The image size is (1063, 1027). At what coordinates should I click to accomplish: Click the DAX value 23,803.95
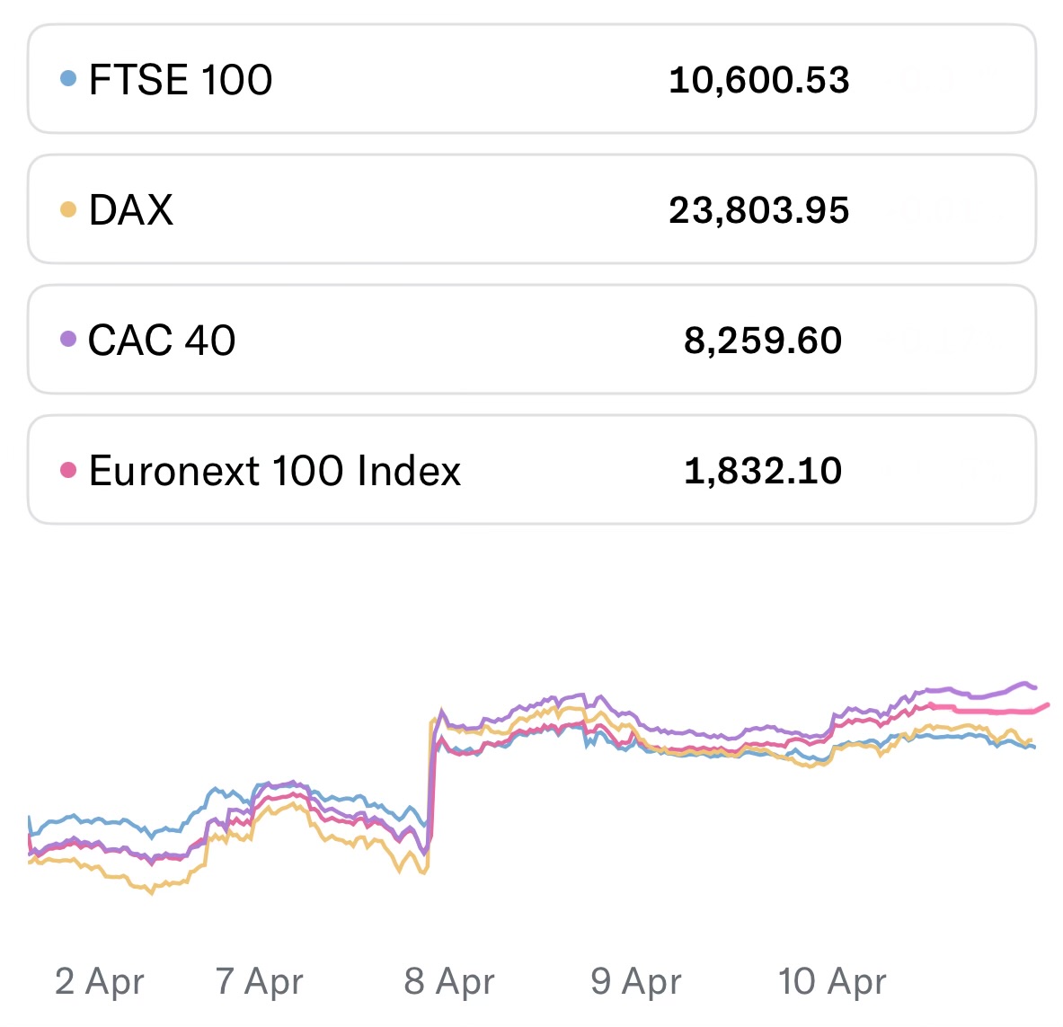(x=758, y=210)
